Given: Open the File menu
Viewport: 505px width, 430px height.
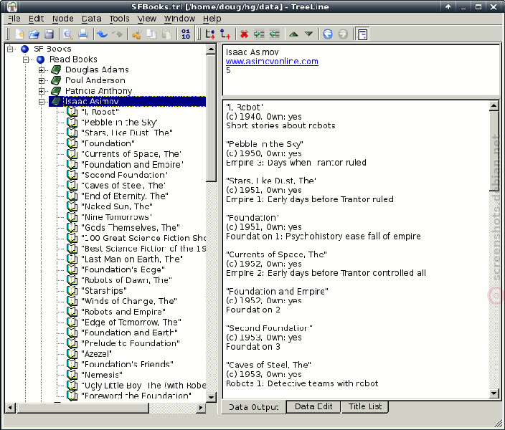Looking at the screenshot, I should (x=14, y=19).
